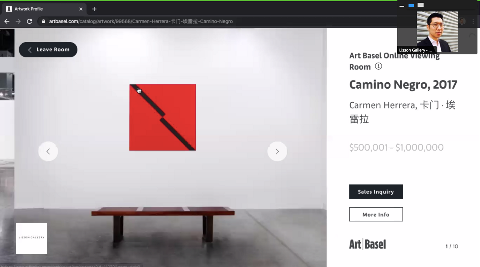Click the "Art Basel Online Viewing Room" heading
Screen dimensions: 480x267
point(394,61)
